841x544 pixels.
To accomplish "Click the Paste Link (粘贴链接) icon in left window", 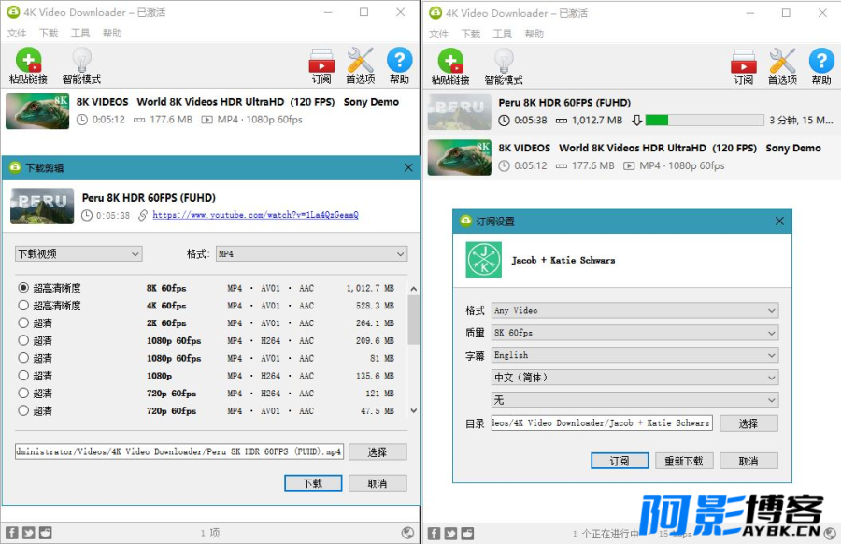I will [28, 62].
